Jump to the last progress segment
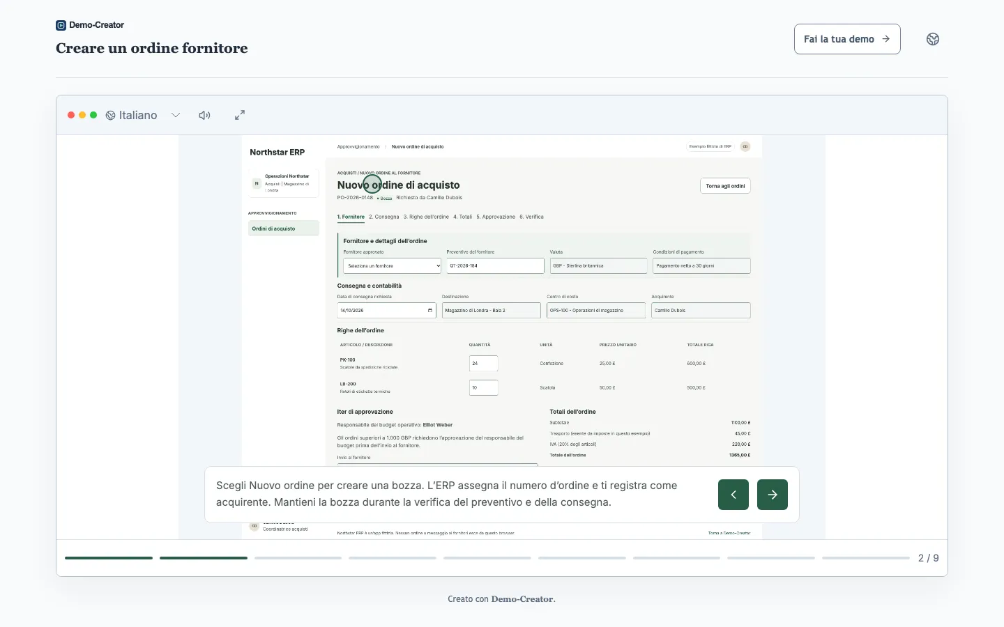 pyautogui.click(x=866, y=558)
